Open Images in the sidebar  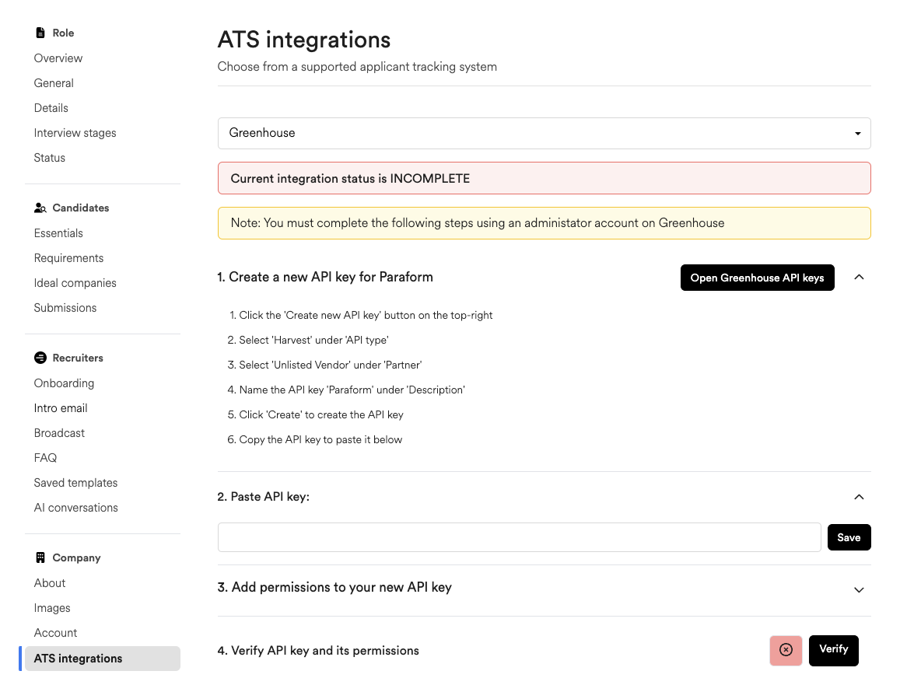click(52, 608)
